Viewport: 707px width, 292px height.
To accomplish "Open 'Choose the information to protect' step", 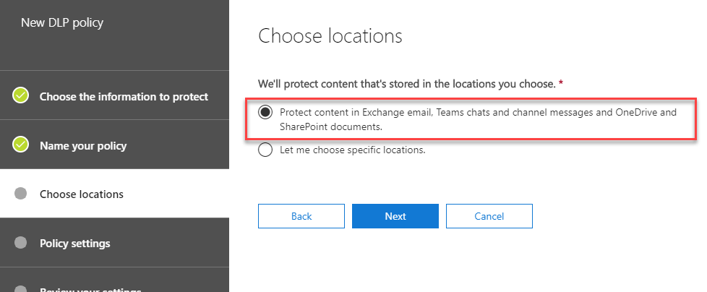I will (x=114, y=95).
